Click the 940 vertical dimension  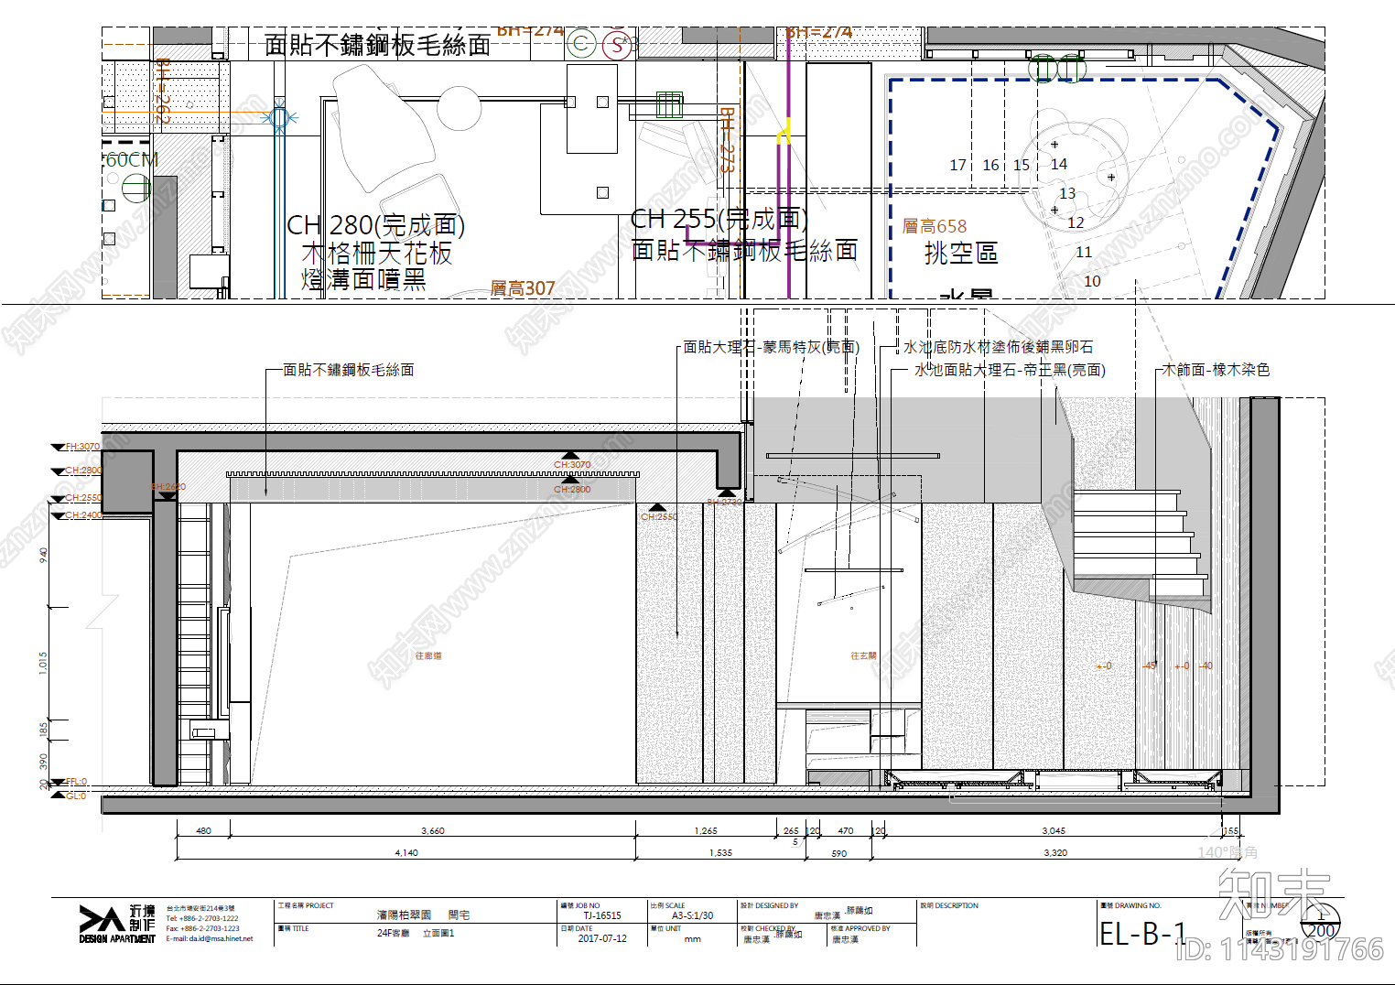pyautogui.click(x=43, y=555)
